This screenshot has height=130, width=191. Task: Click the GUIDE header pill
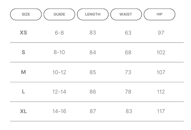59,14
